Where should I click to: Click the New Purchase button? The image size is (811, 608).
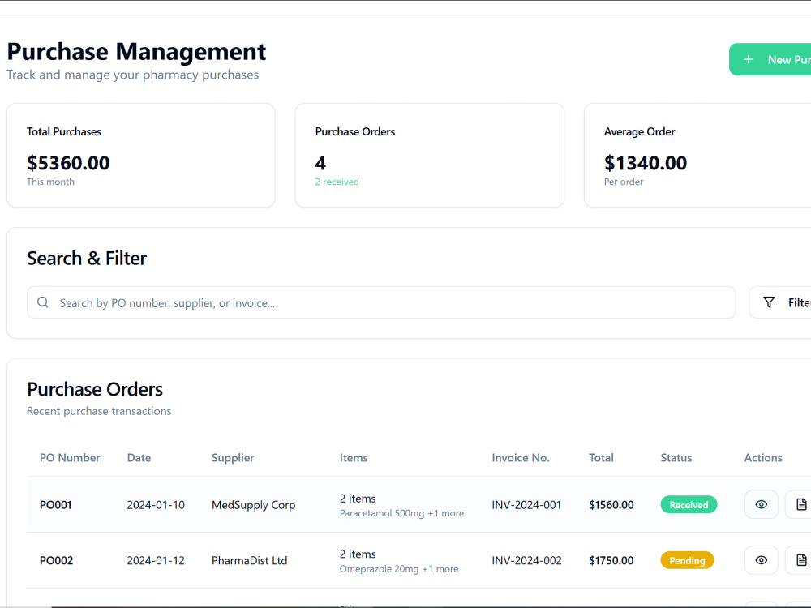tap(770, 59)
